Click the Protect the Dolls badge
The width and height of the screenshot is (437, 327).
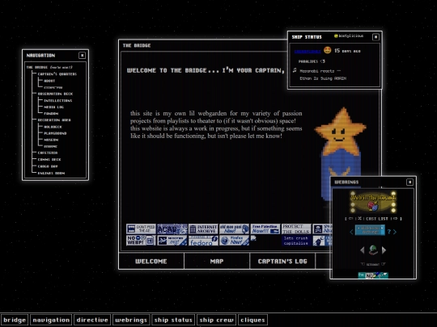pos(296,228)
